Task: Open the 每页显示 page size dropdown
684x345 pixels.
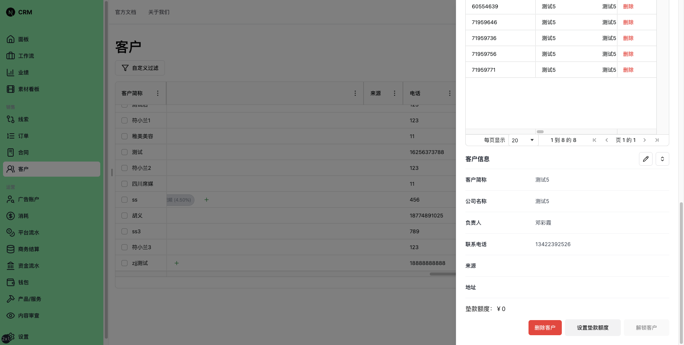Action: point(523,140)
